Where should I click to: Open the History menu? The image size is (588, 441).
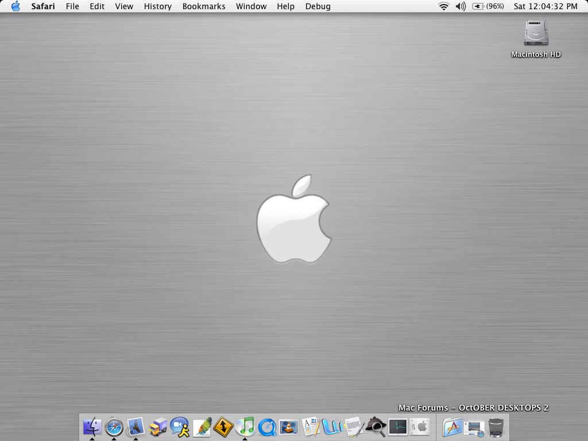[158, 6]
